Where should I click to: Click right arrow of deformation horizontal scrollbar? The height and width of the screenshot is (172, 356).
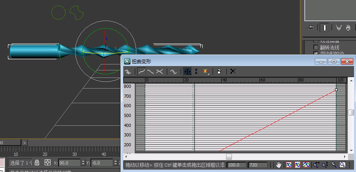(345, 157)
